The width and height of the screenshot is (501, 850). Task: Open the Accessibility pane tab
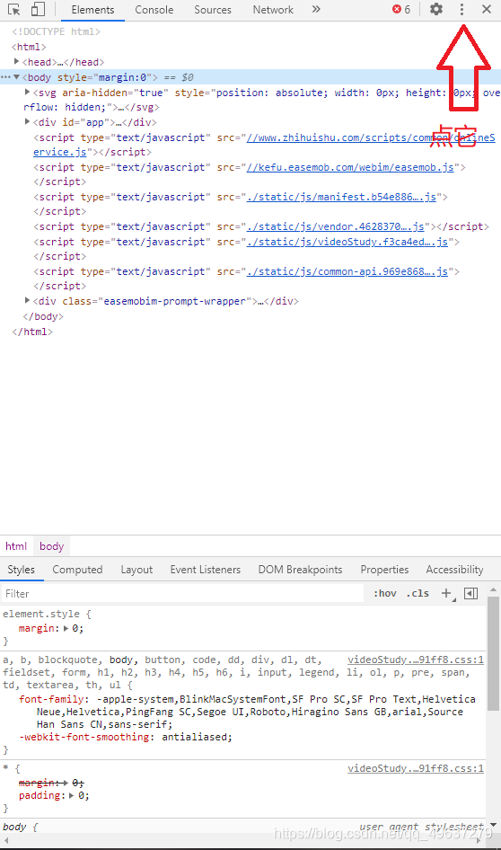point(454,570)
